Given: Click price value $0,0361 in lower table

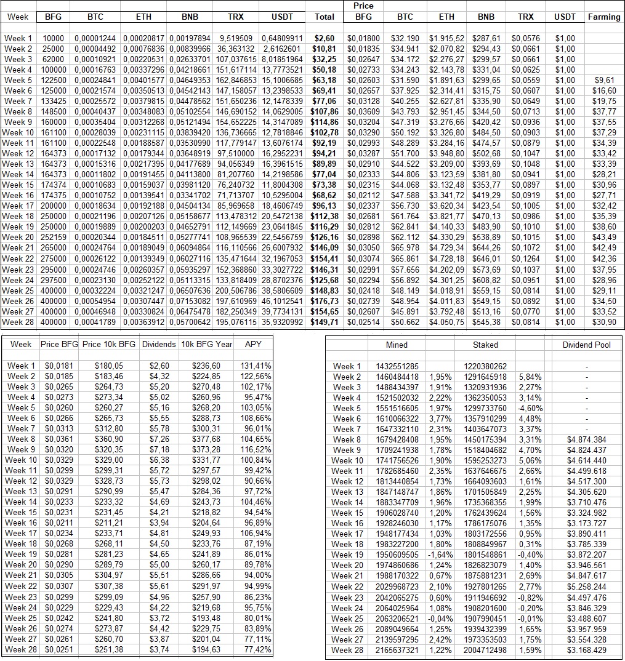Looking at the screenshot, I should point(59,439).
